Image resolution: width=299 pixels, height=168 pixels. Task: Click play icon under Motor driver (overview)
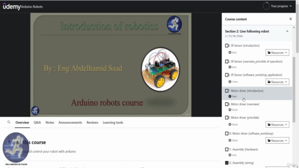(x=229, y=110)
